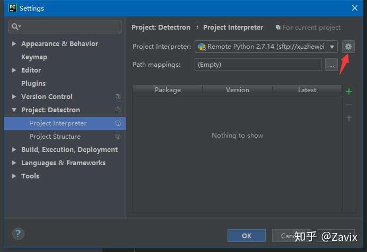The height and width of the screenshot is (252, 367).
Task: Focus the settings search field
Action: (65, 26)
